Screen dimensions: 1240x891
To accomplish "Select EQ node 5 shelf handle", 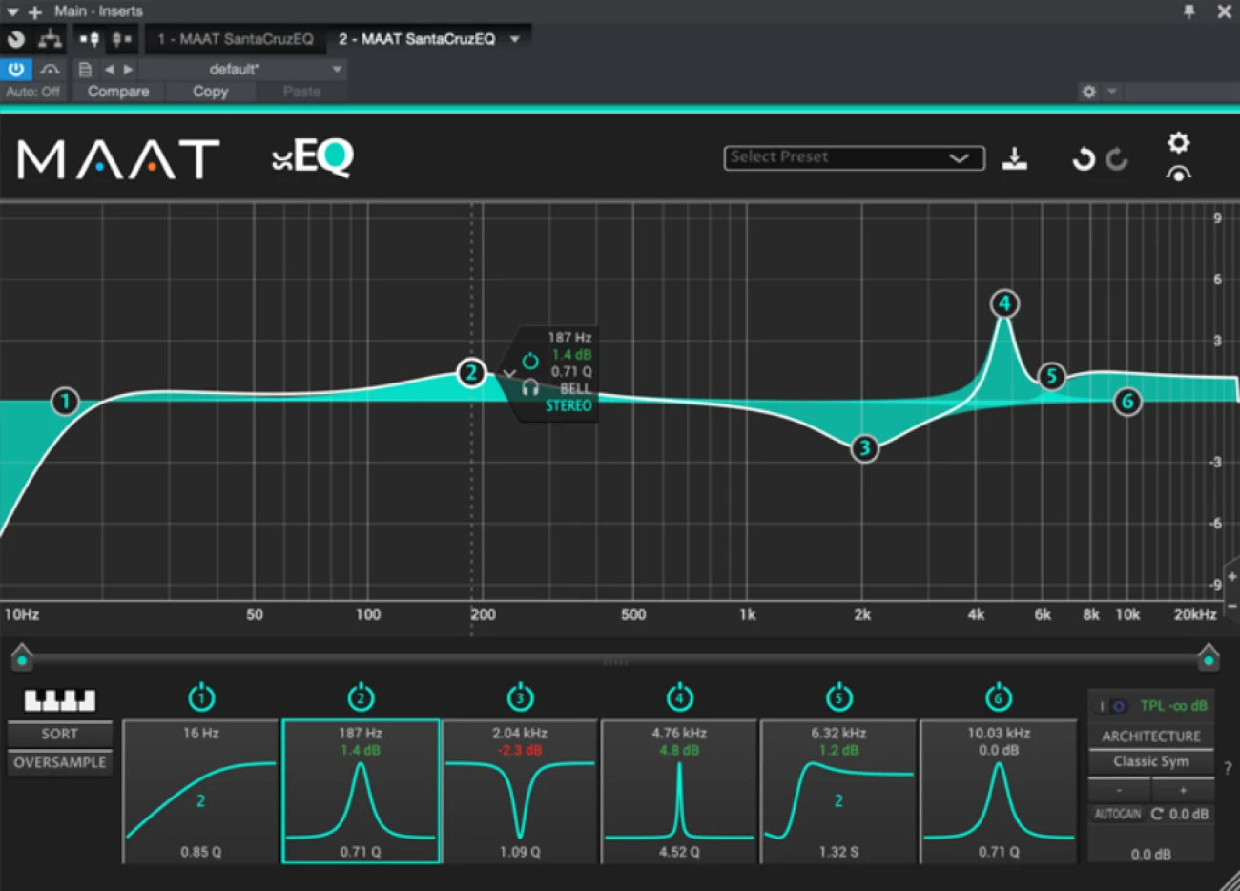I will click(x=1051, y=376).
